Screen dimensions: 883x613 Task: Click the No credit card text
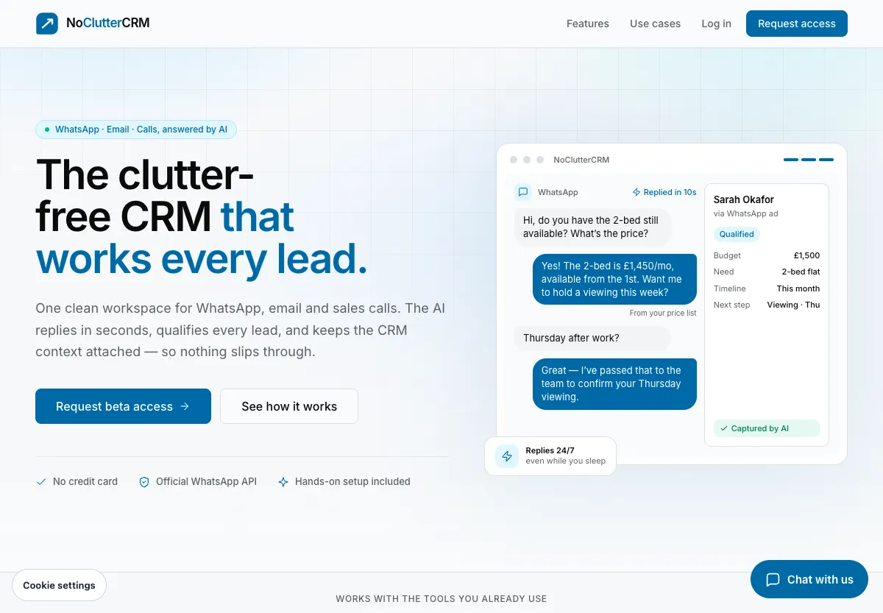pyautogui.click(x=85, y=481)
